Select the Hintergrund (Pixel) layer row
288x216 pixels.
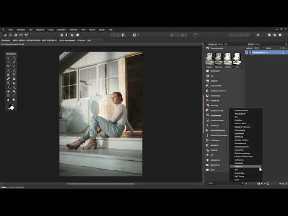(x=266, y=52)
